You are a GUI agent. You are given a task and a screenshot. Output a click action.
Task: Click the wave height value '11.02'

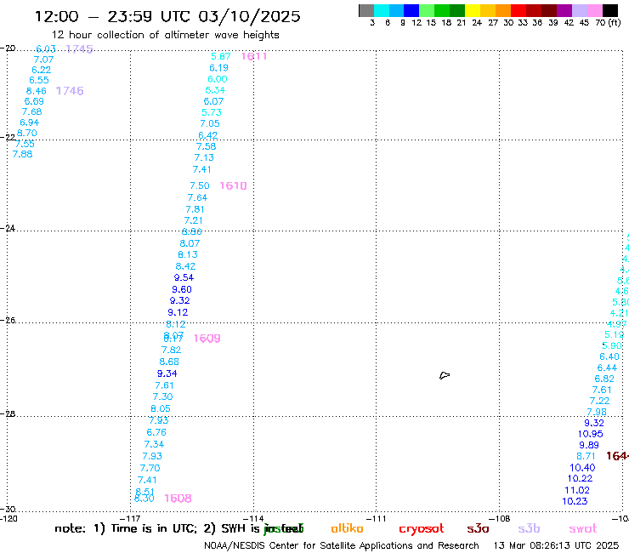coord(577,490)
